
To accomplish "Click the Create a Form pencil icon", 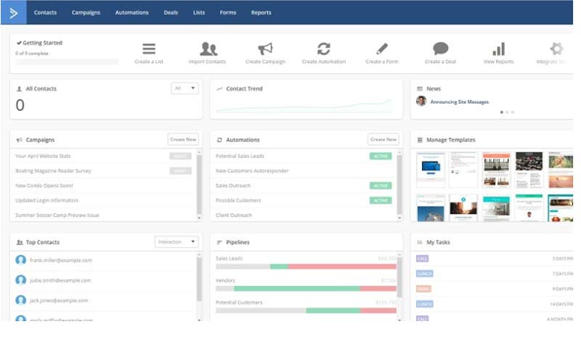I will coord(382,49).
